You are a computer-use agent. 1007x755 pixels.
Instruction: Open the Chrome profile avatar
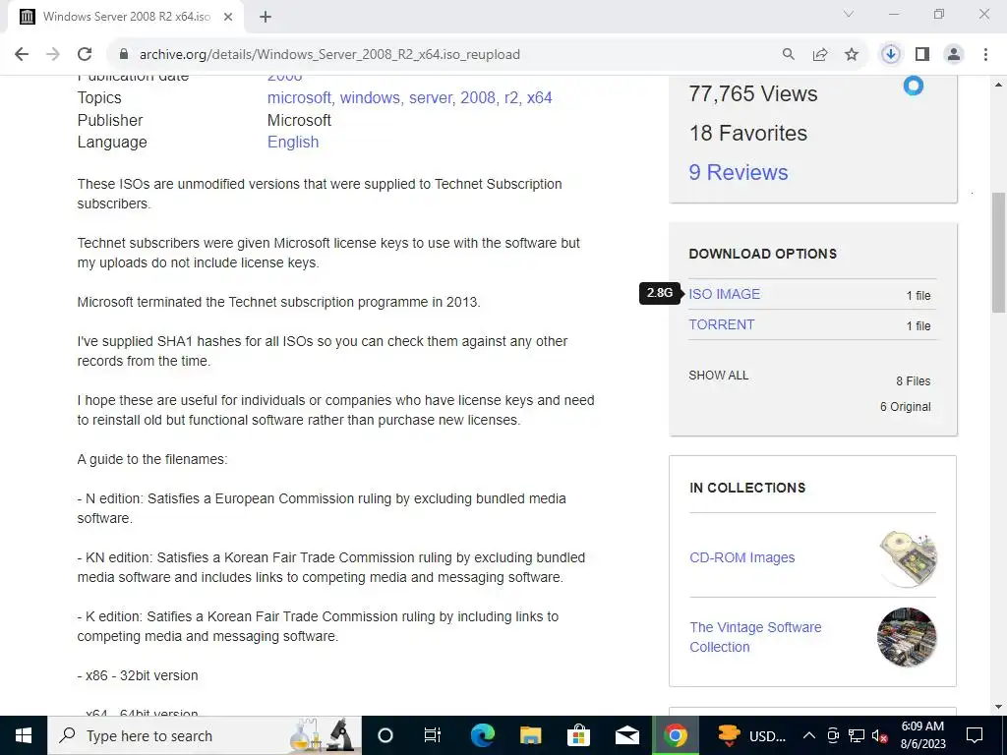click(x=954, y=54)
